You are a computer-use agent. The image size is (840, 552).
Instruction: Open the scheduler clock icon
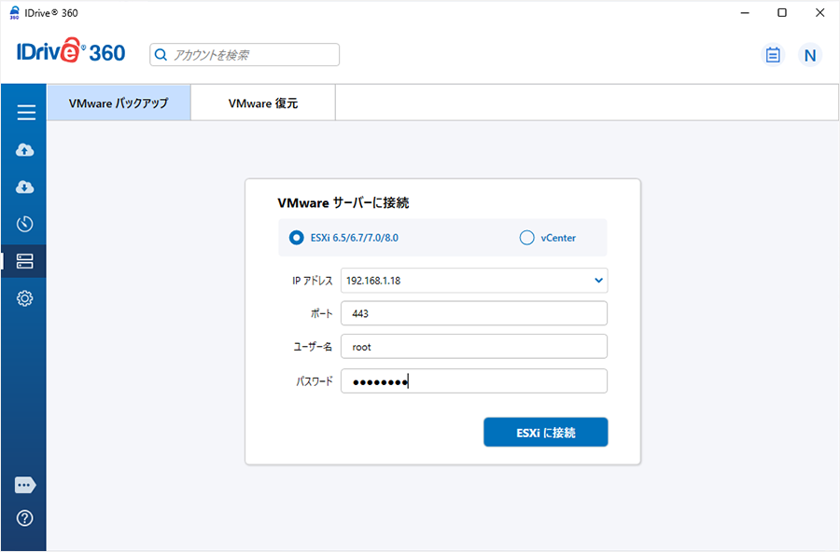click(25, 224)
